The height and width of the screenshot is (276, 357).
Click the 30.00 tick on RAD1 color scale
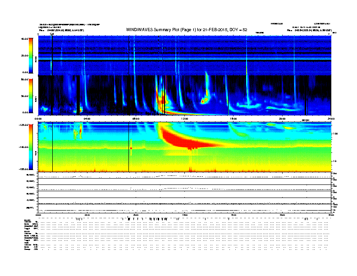(x=24, y=96)
